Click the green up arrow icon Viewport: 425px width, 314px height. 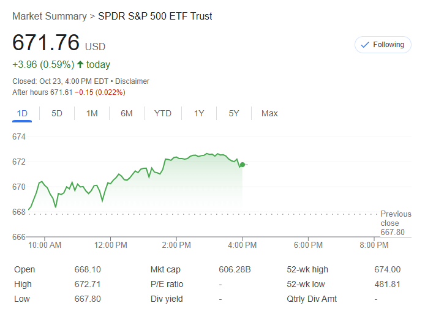(x=80, y=64)
